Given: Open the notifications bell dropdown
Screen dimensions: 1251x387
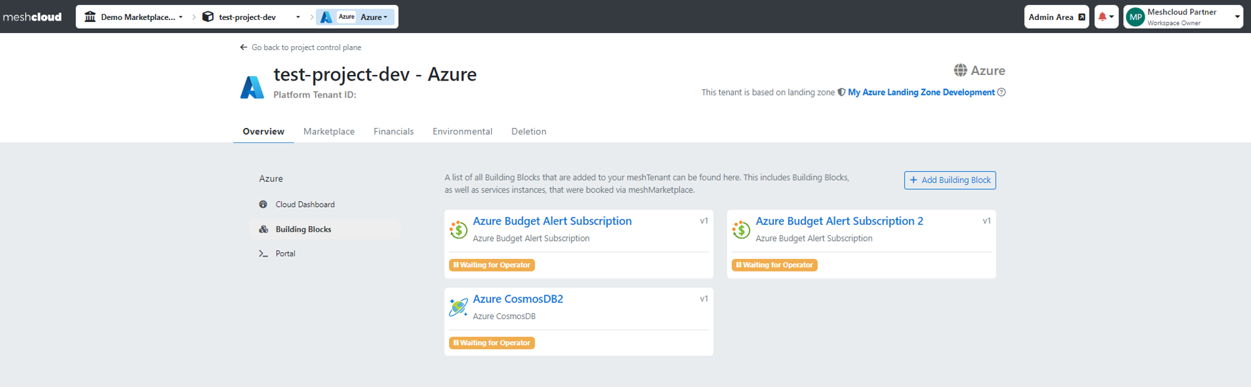Looking at the screenshot, I should 1106,17.
